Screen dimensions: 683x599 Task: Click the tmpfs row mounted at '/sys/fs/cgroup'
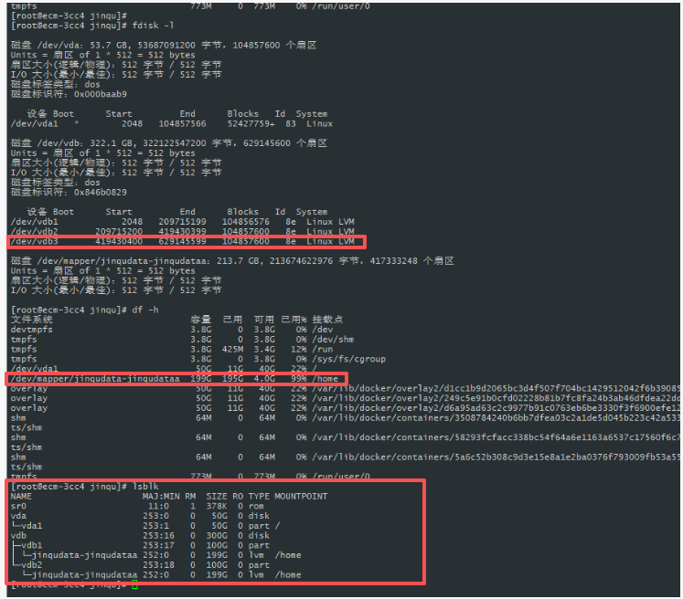click(x=198, y=360)
